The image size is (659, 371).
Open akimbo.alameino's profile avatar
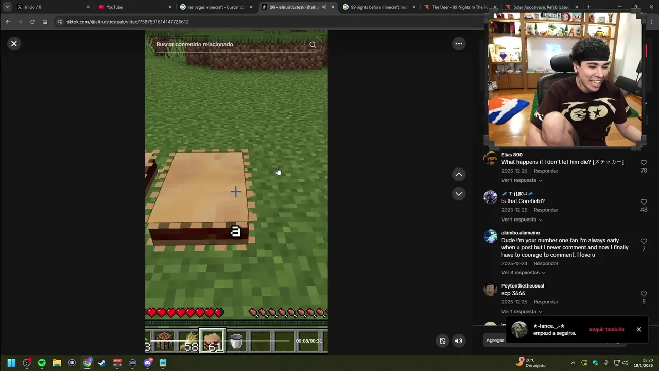tap(490, 237)
